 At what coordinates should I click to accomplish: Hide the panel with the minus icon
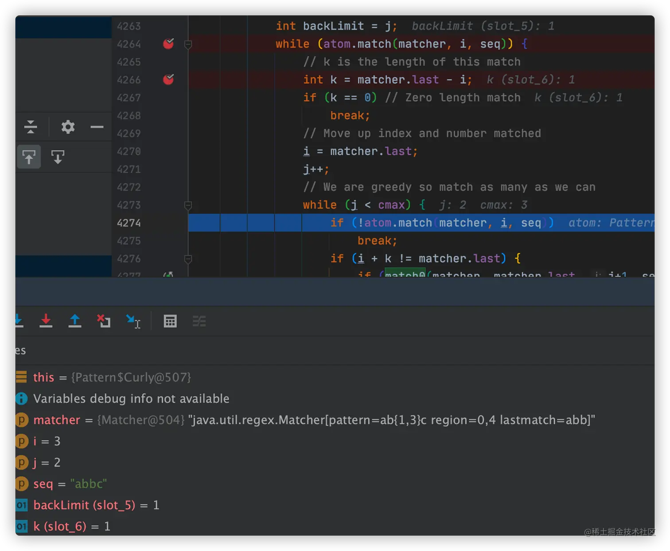97,127
